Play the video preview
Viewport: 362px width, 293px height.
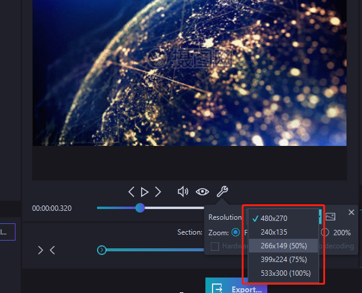click(145, 192)
